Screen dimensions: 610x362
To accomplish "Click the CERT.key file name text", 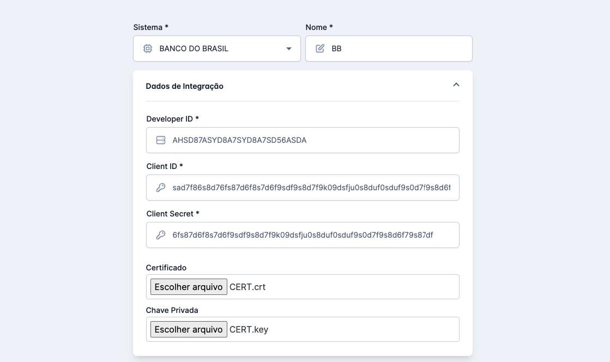I will click(249, 329).
